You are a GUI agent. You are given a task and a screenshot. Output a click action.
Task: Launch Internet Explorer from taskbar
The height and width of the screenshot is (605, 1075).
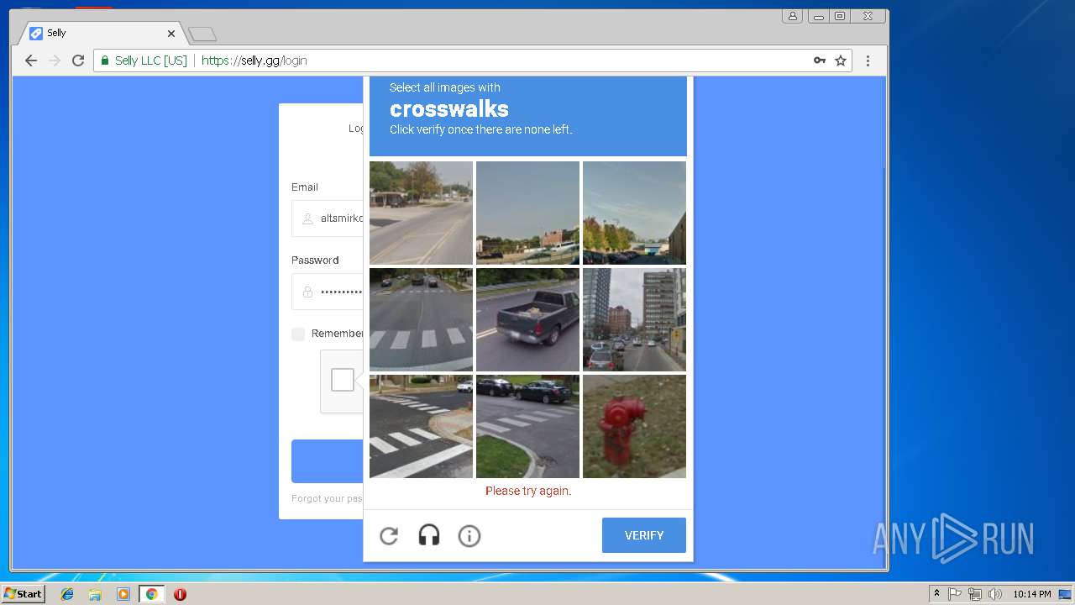pos(67,594)
